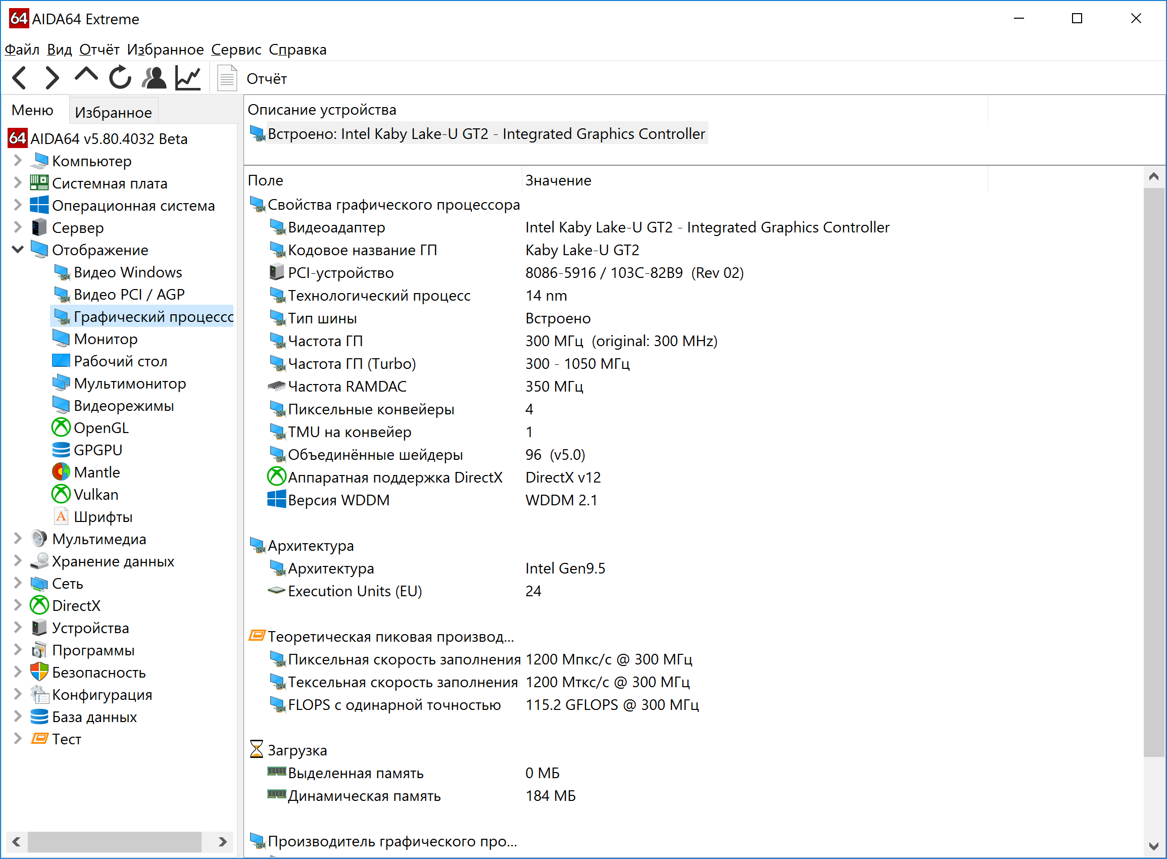Click the Видеорежимы icon in tree
1167x859 pixels.
[61, 406]
